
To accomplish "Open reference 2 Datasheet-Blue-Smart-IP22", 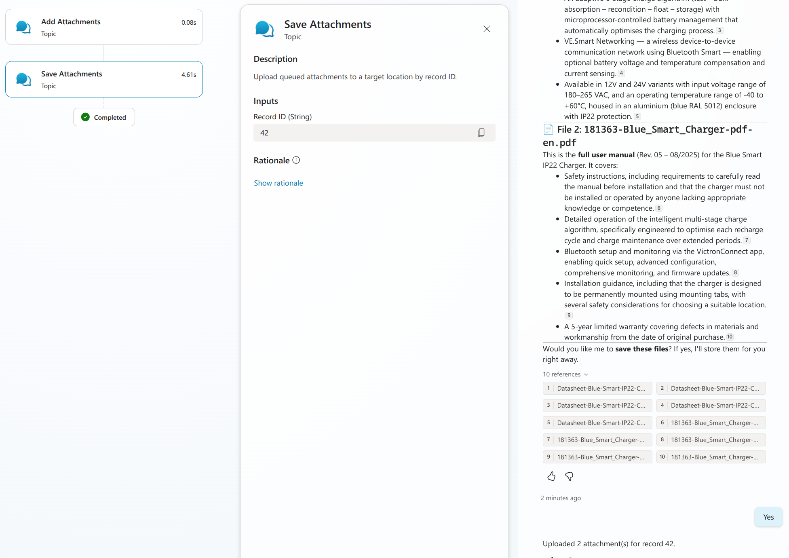I will (711, 388).
